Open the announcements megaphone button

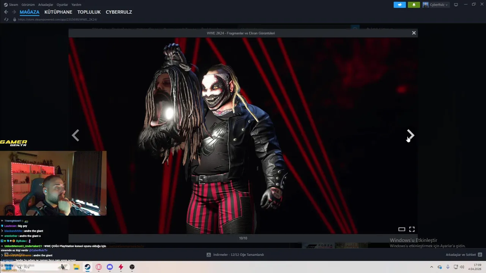tap(400, 5)
